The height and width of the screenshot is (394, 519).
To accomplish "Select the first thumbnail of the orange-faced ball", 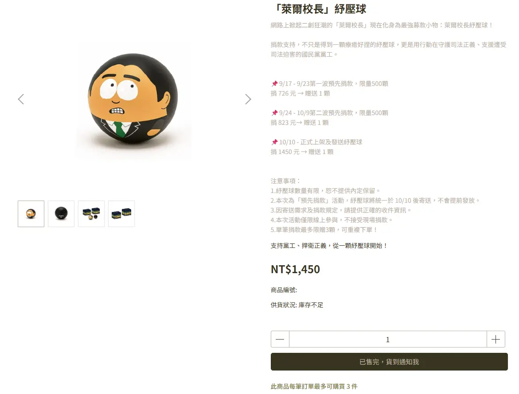I will tap(31, 214).
